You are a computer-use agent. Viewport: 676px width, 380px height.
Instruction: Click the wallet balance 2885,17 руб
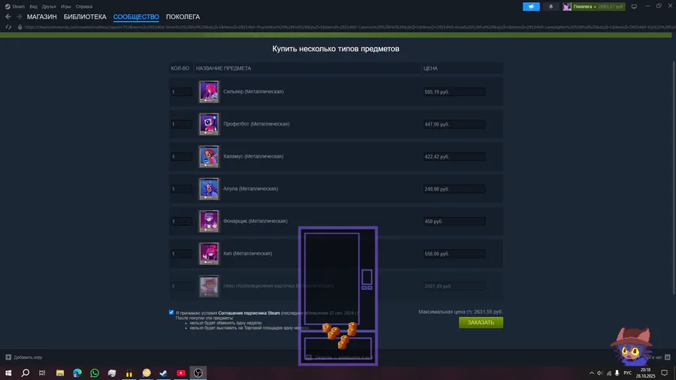click(611, 7)
